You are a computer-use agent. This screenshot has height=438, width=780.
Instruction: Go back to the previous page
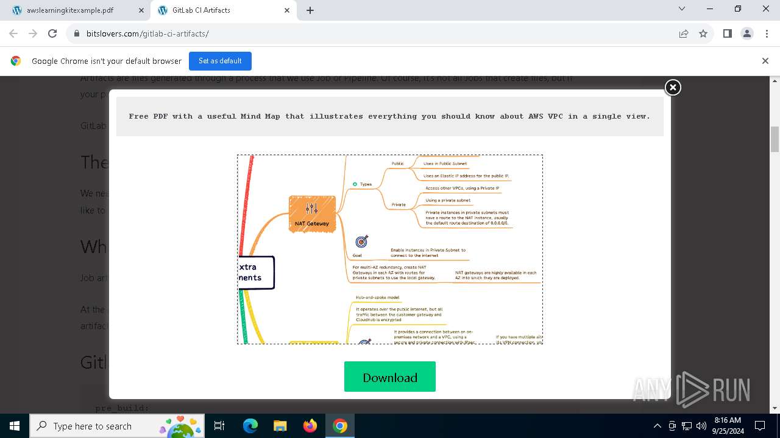click(x=13, y=33)
